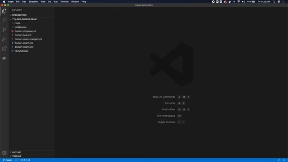Open the File menu
This screenshot has width=288, height=162.
point(18,2)
